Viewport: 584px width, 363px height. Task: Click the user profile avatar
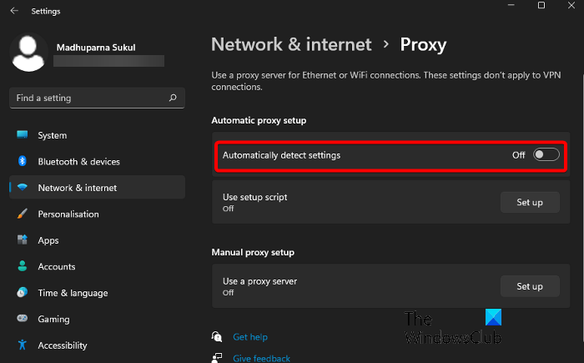click(30, 53)
